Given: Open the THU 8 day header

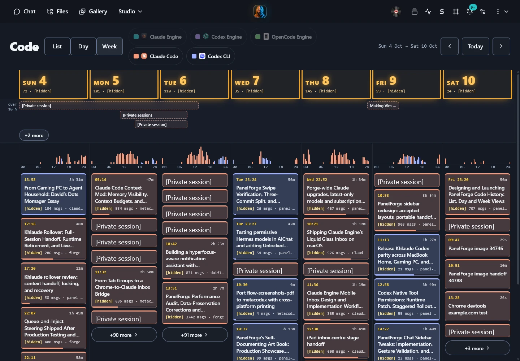Looking at the screenshot, I should 336,84.
